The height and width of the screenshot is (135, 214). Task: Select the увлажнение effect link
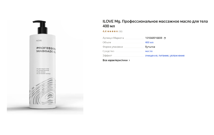(177, 56)
